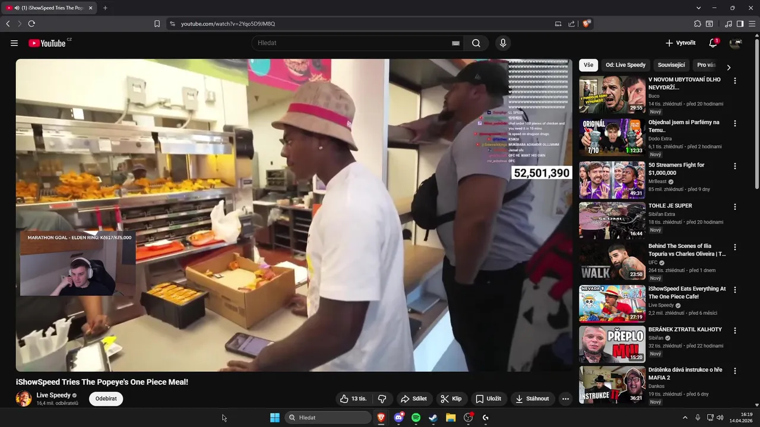Click the Stáhnout download button

coord(533,399)
